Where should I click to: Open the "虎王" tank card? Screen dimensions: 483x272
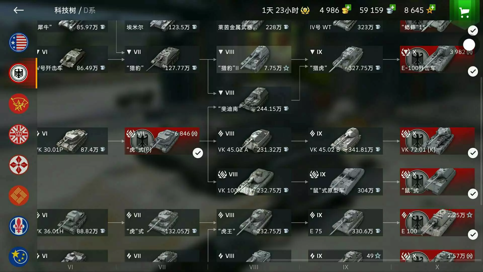[254, 223]
